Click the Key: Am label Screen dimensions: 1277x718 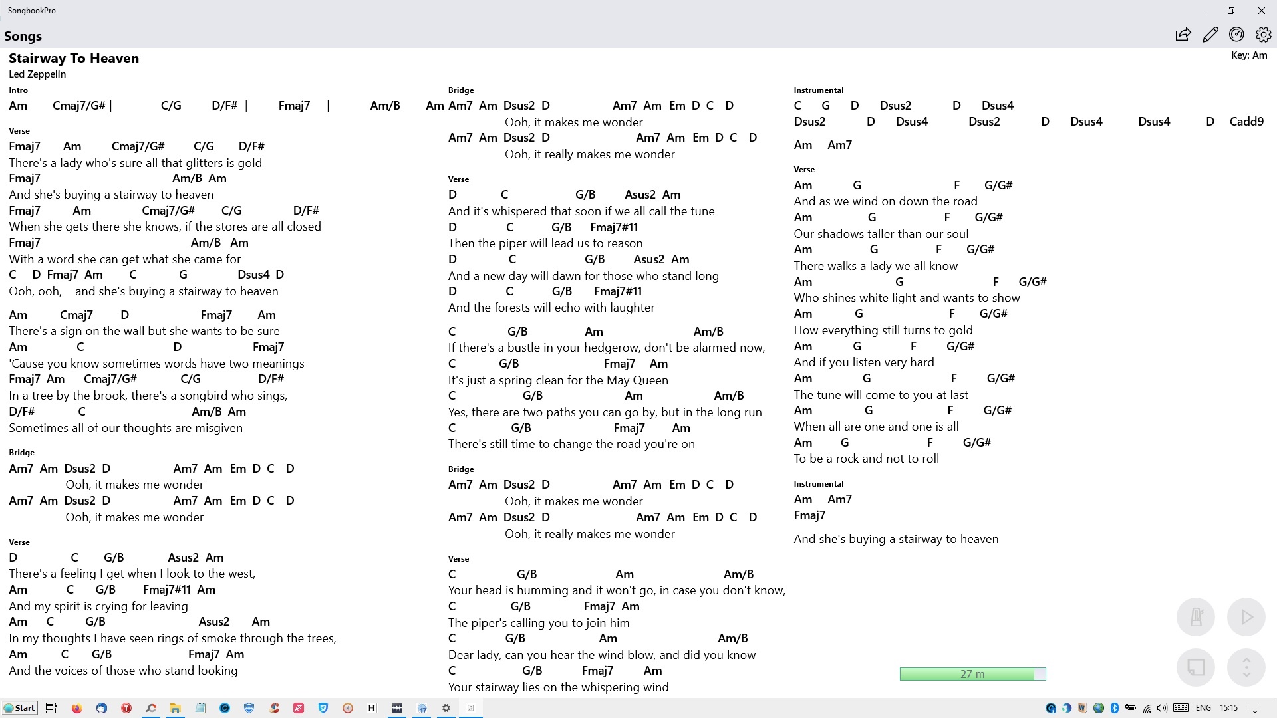tap(1249, 55)
